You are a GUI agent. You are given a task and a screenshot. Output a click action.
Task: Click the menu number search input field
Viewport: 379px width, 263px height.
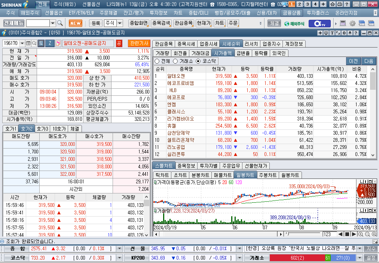[x=38, y=23]
